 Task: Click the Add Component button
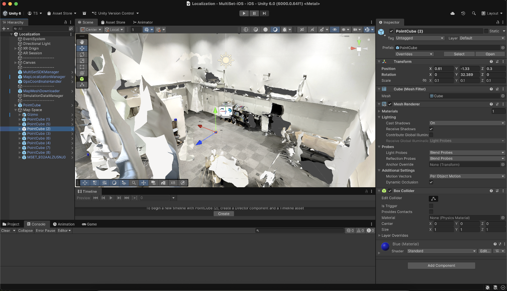pos(441,266)
